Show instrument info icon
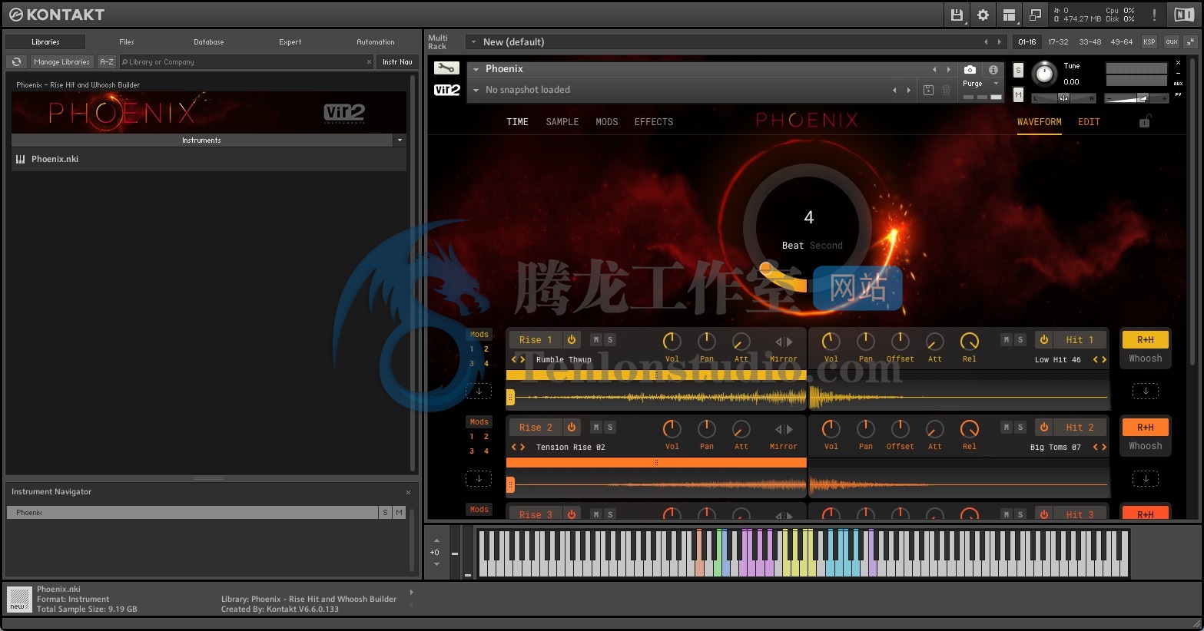Image resolution: width=1204 pixels, height=631 pixels. tap(993, 69)
